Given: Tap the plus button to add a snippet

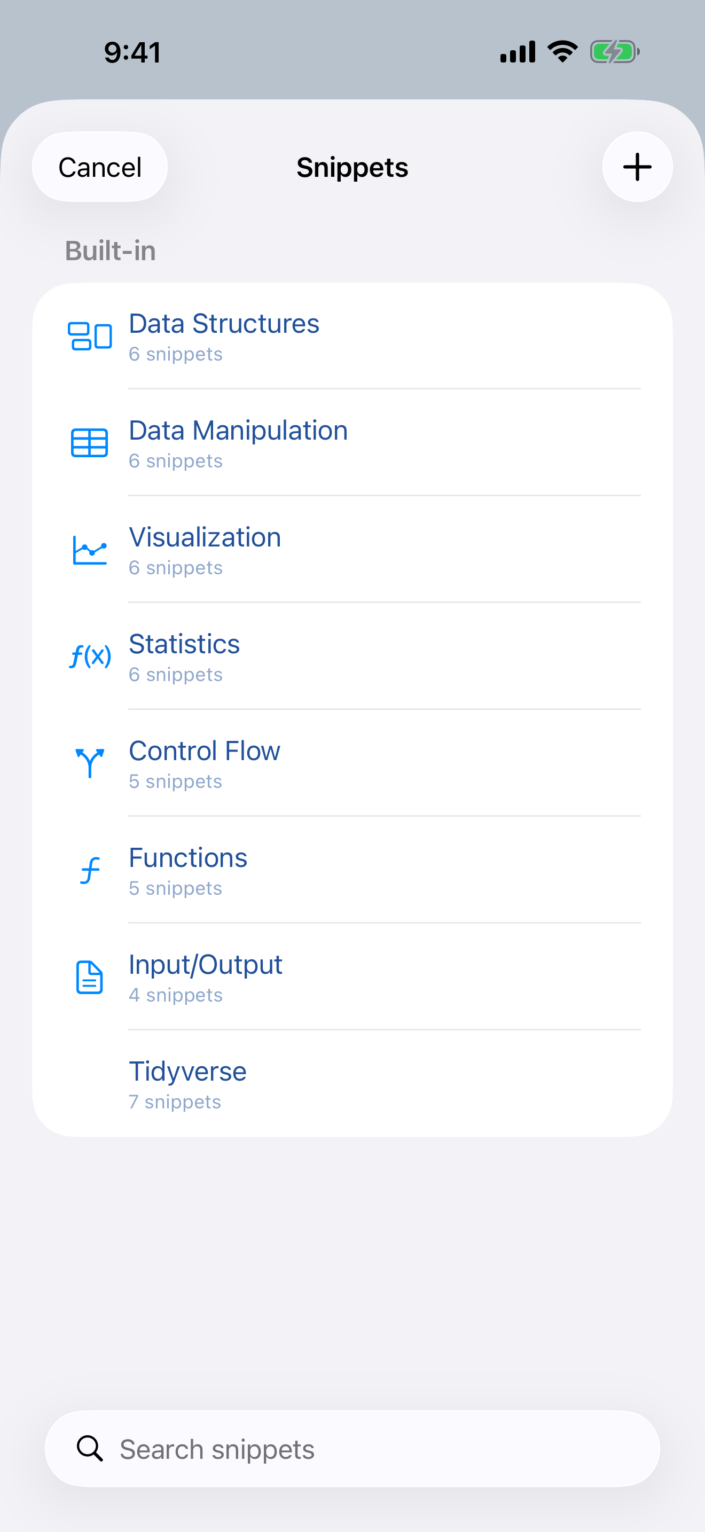Looking at the screenshot, I should [637, 167].
